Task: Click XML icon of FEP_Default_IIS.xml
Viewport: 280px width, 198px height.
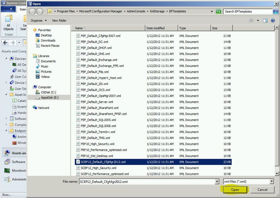Action: [x=78, y=84]
